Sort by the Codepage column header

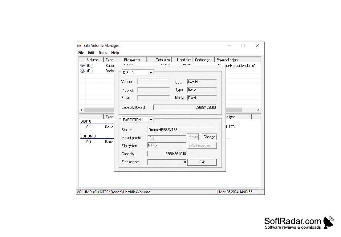(x=204, y=59)
